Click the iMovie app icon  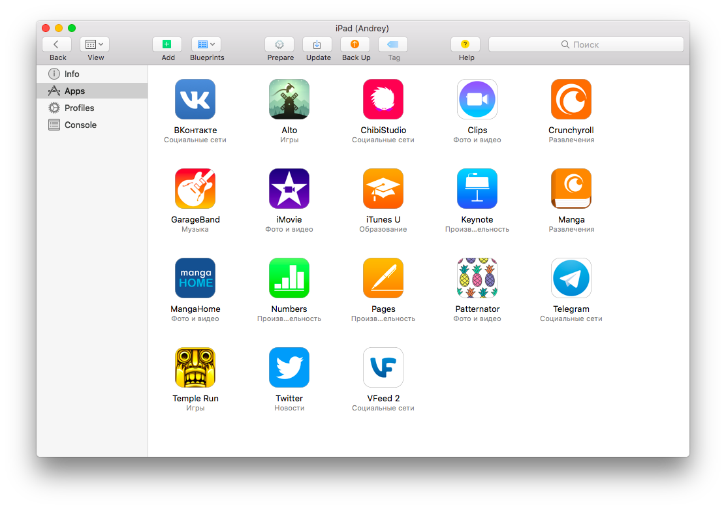[289, 189]
